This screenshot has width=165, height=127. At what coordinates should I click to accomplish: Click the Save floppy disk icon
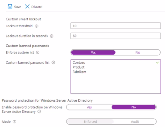(x=10, y=6)
